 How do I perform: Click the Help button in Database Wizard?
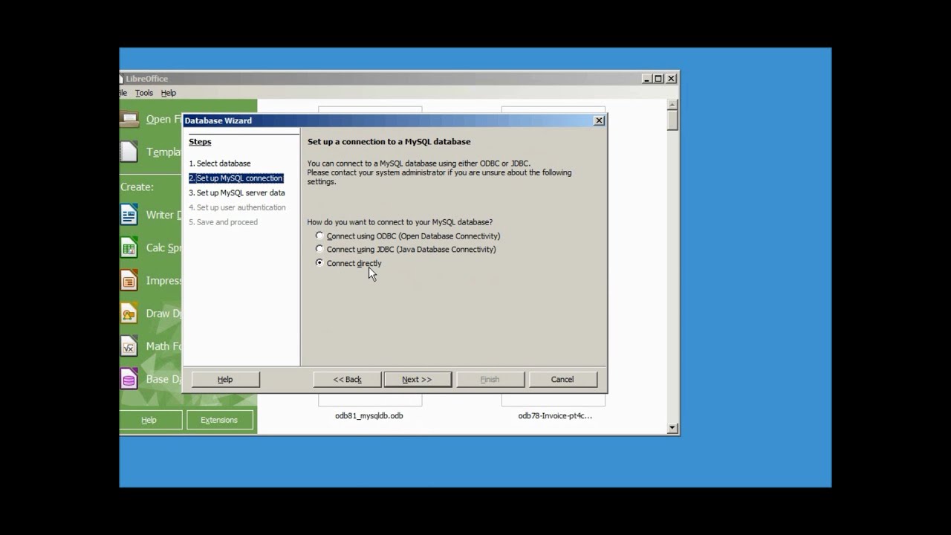[x=225, y=379]
